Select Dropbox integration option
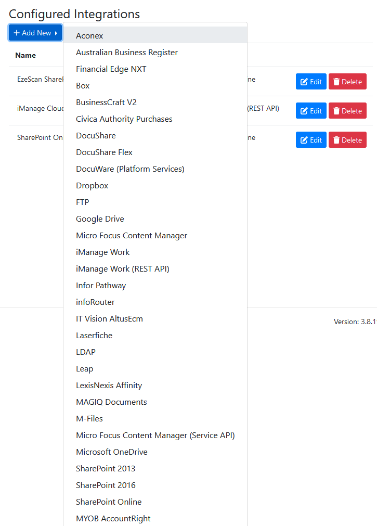377x526 pixels. (92, 186)
